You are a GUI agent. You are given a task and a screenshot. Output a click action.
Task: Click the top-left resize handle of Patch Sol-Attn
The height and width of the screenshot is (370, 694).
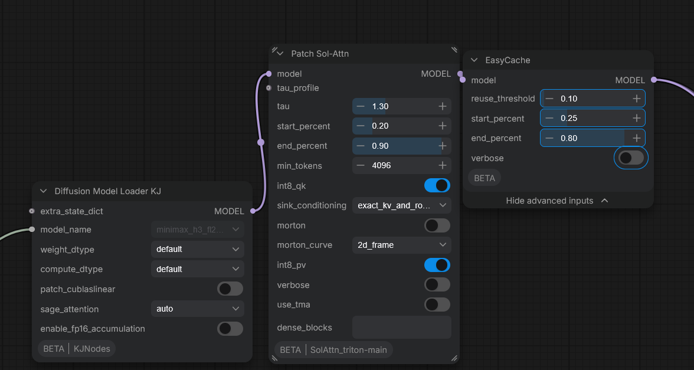click(x=274, y=50)
